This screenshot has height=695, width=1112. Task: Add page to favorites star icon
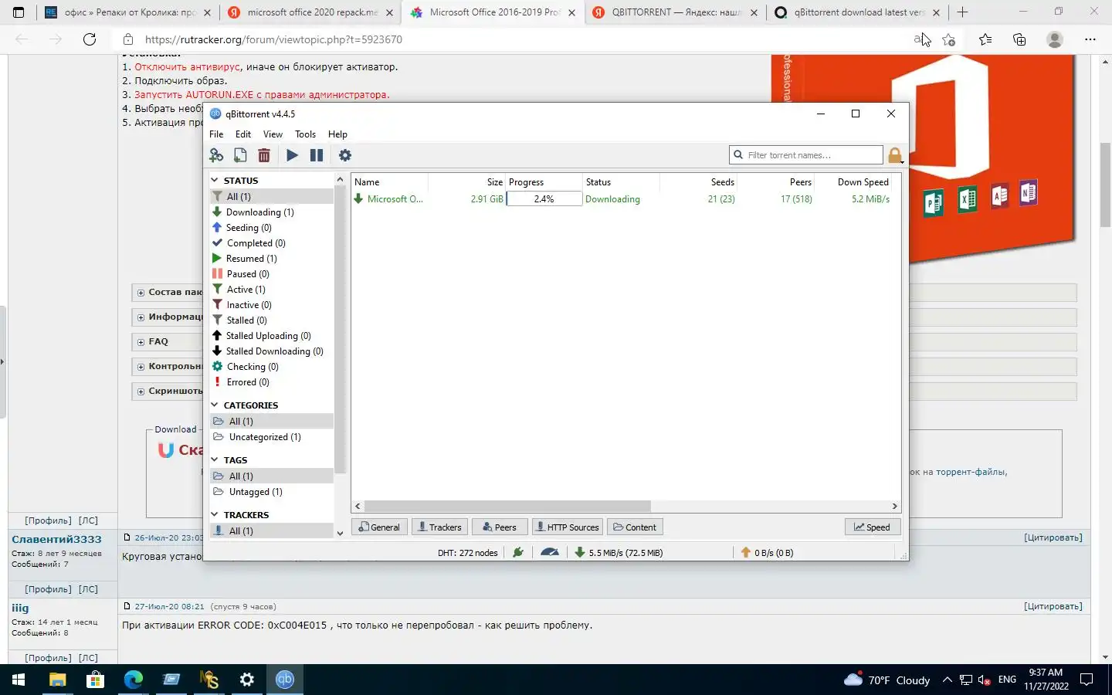[x=949, y=39]
